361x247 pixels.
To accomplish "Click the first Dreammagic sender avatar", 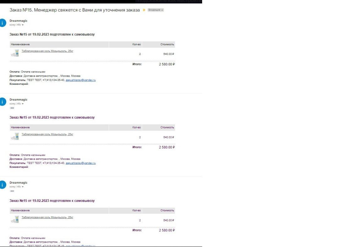I will [3, 23].
